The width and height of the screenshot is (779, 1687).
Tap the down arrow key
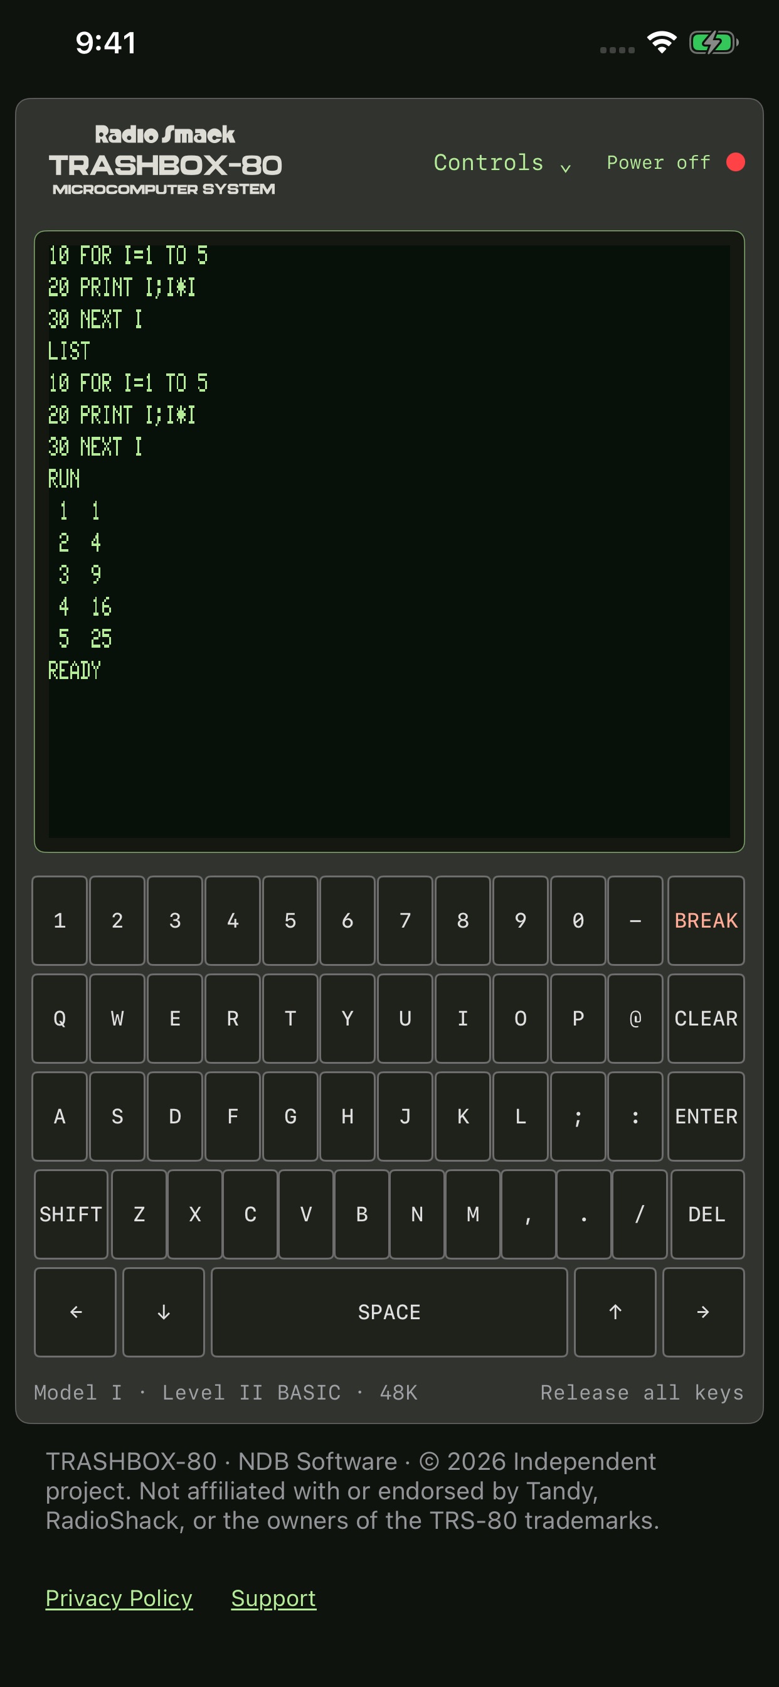[164, 1312]
